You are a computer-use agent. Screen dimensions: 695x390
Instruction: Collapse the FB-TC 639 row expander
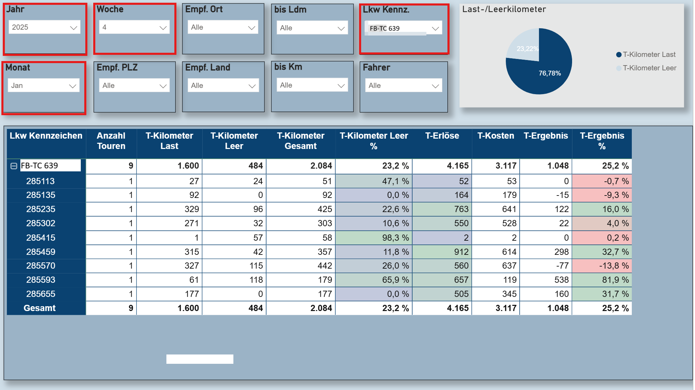coord(14,166)
